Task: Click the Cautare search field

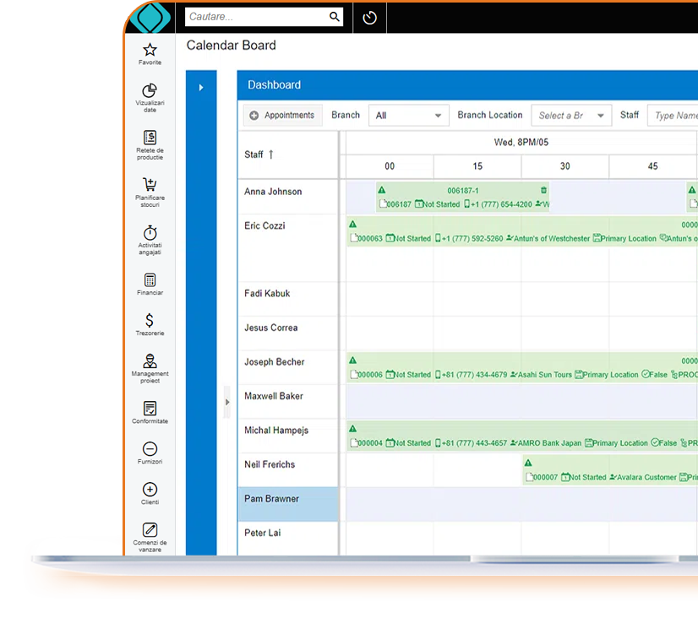Action: click(255, 17)
